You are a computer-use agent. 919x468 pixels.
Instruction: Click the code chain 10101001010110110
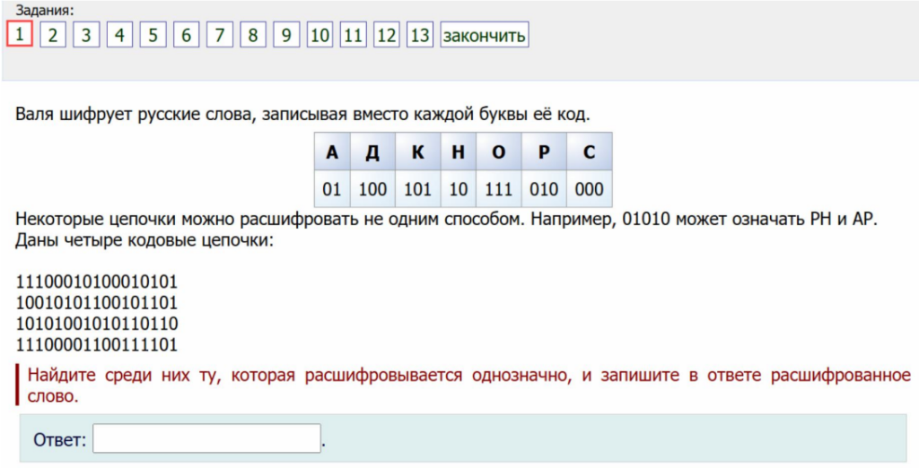(96, 324)
